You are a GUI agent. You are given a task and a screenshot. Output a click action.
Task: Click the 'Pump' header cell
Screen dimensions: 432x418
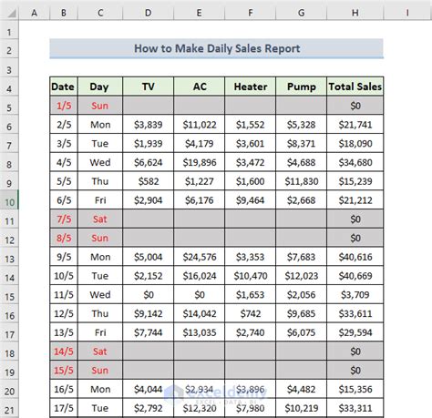coord(302,87)
